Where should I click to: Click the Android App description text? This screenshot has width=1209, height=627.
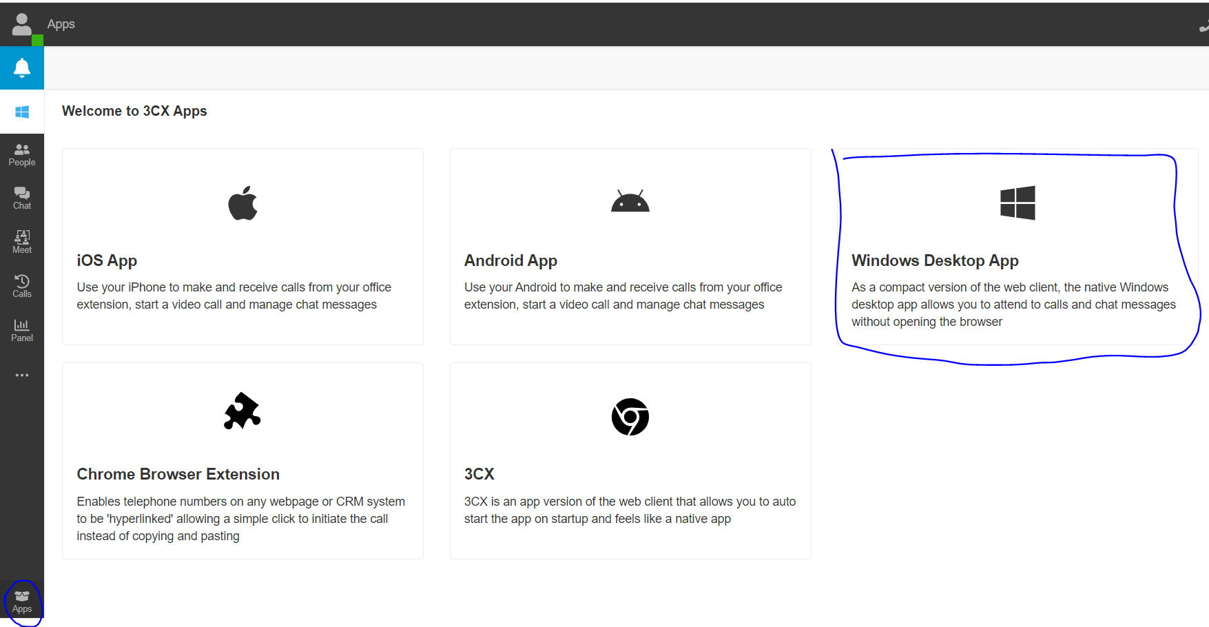point(623,296)
